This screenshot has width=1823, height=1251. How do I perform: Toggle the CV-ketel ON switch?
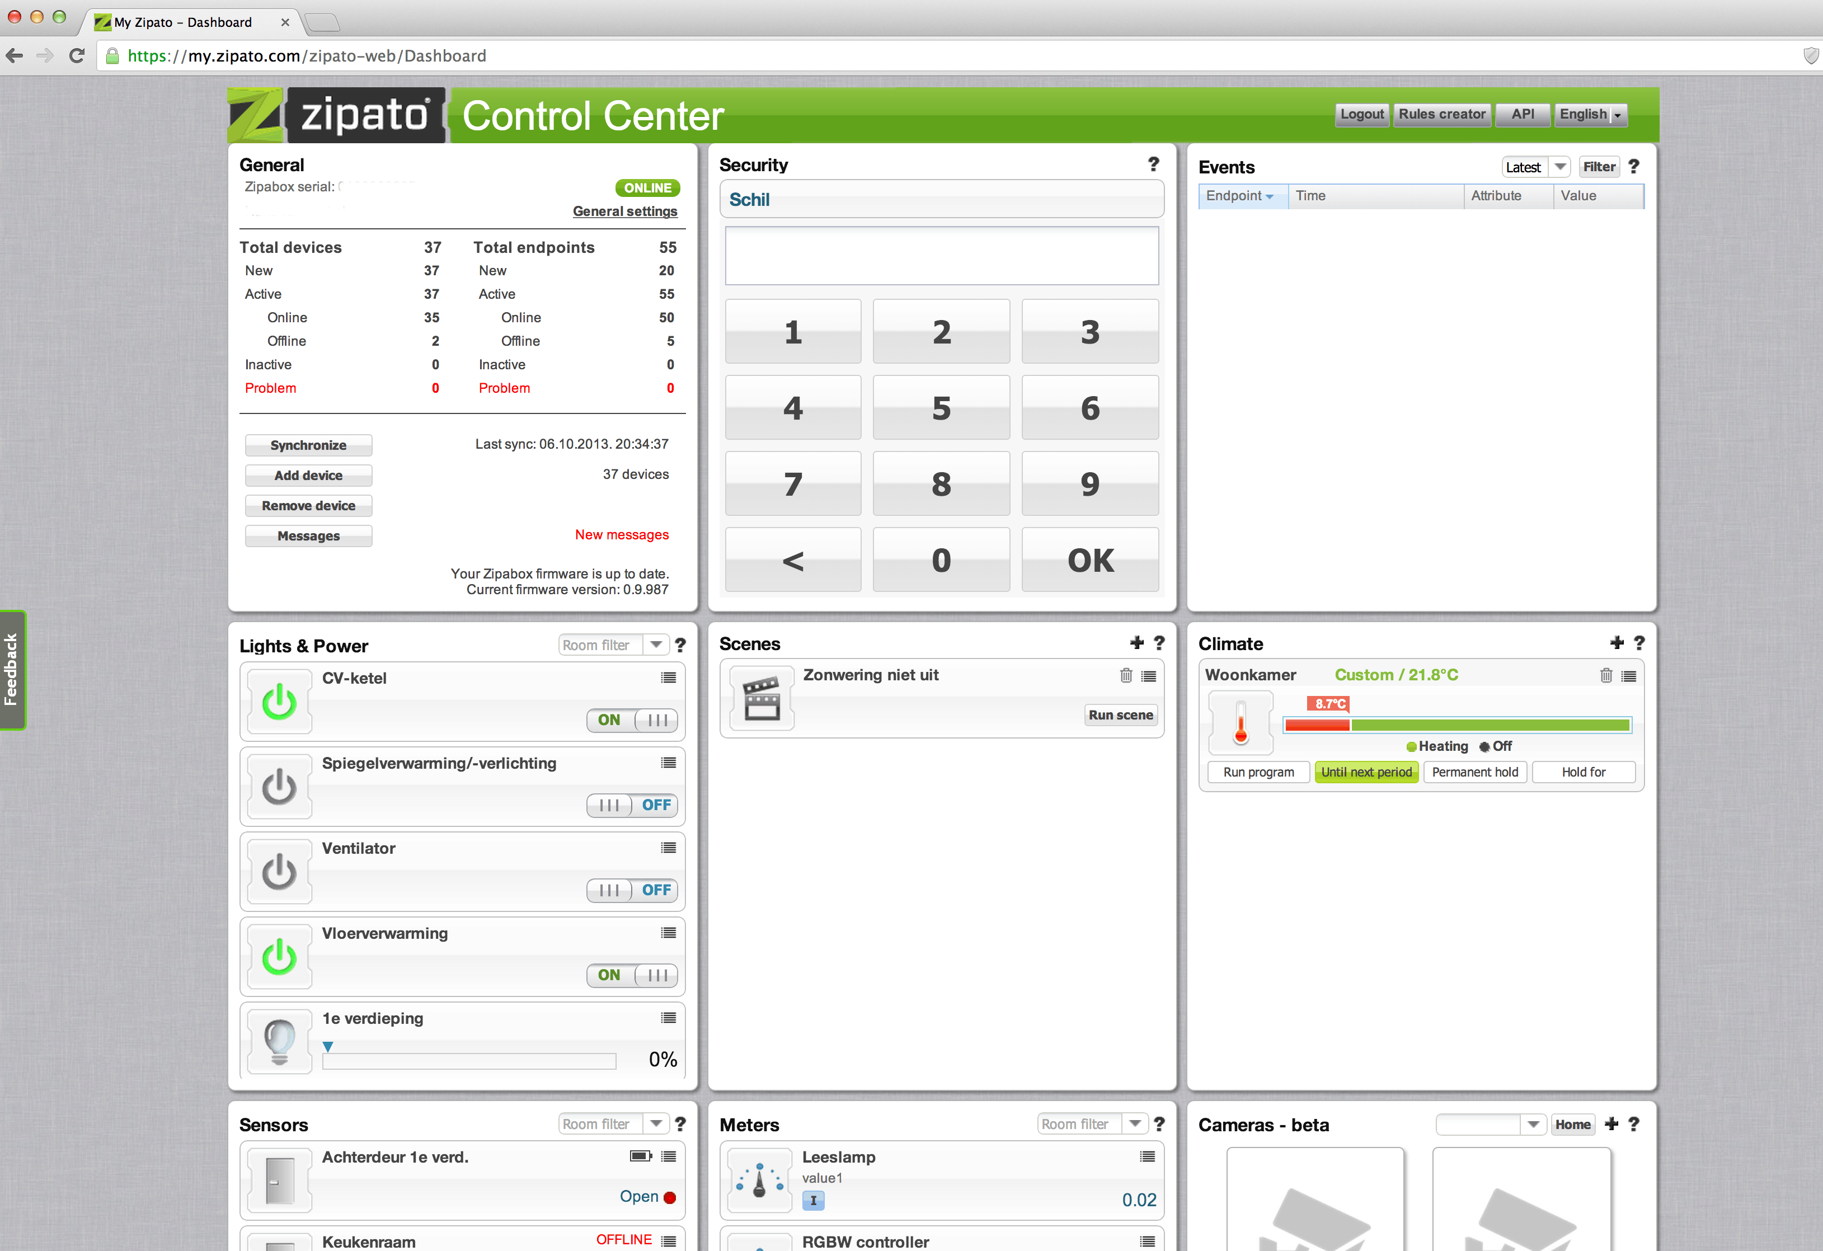pos(632,720)
